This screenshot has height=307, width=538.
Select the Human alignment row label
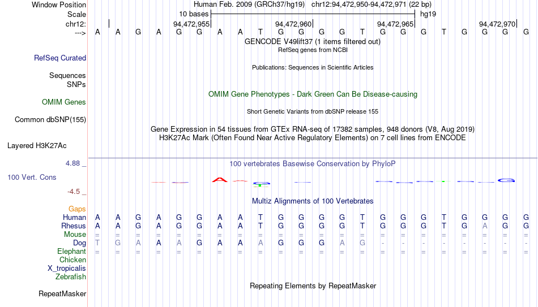pos(74,218)
